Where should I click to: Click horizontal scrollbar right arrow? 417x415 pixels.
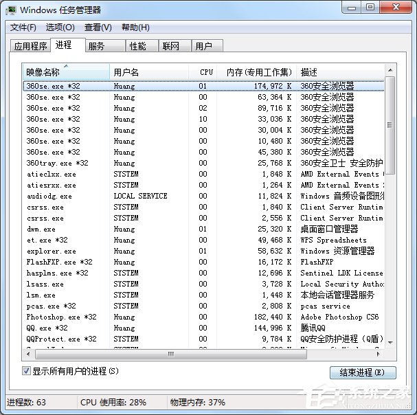tap(379, 354)
